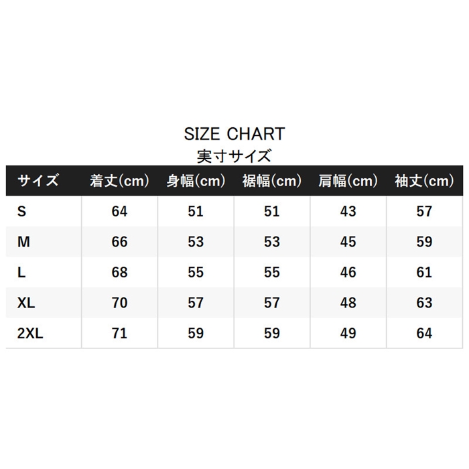The height and width of the screenshot is (469, 469).
Task: Click the 裾幅(cm) column header
Action: pos(272,181)
